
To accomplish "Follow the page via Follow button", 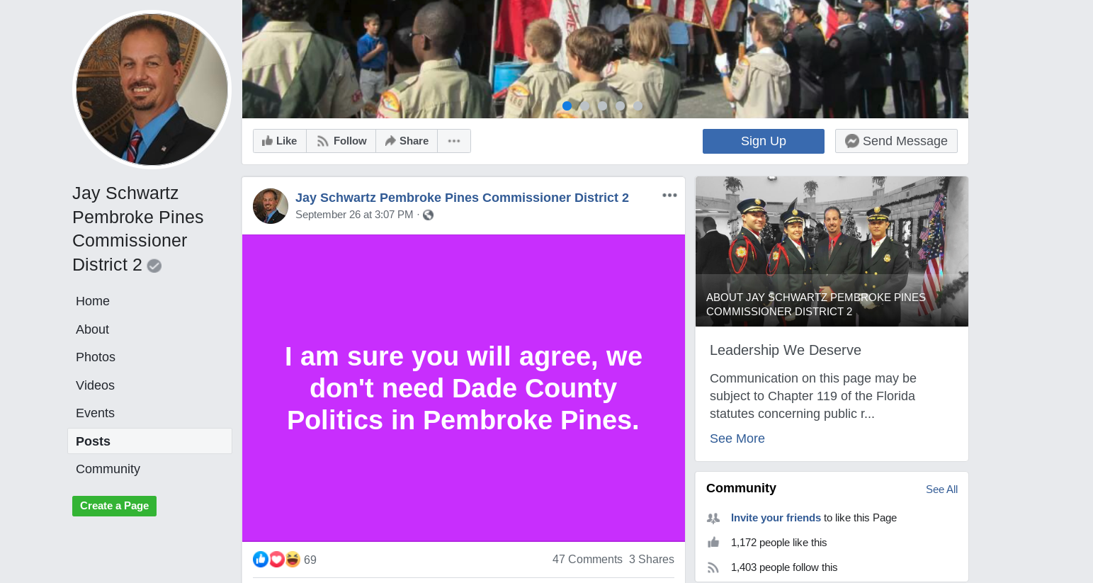I will point(341,141).
